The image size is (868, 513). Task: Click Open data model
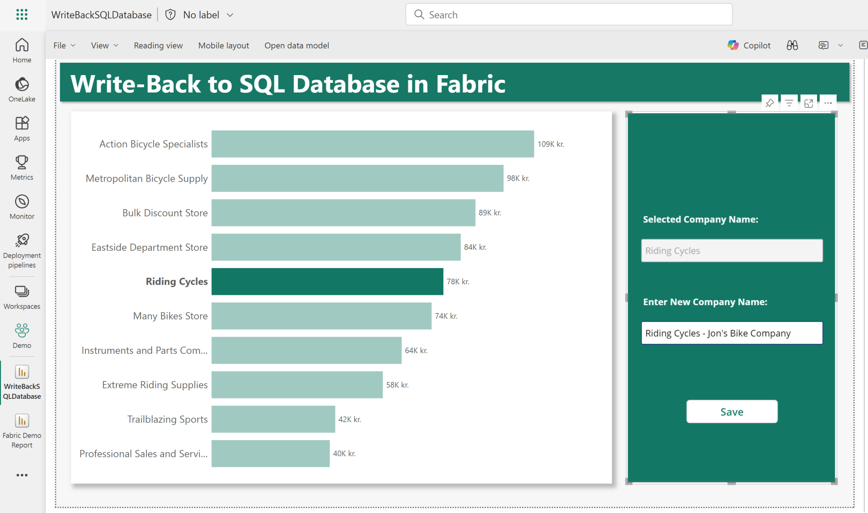pyautogui.click(x=296, y=45)
